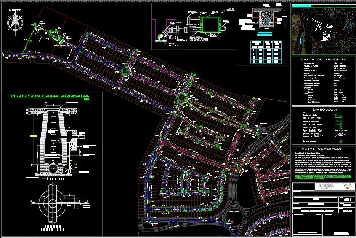Click the SIMBOLOGIA legend heading
Viewport: 356px width, 238px height.
pos(324,109)
